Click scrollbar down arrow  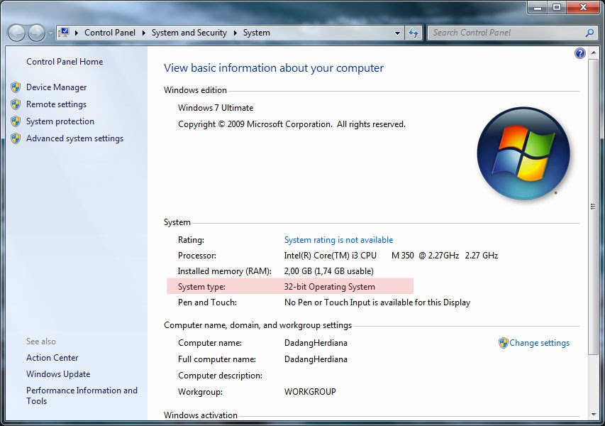pos(593,415)
